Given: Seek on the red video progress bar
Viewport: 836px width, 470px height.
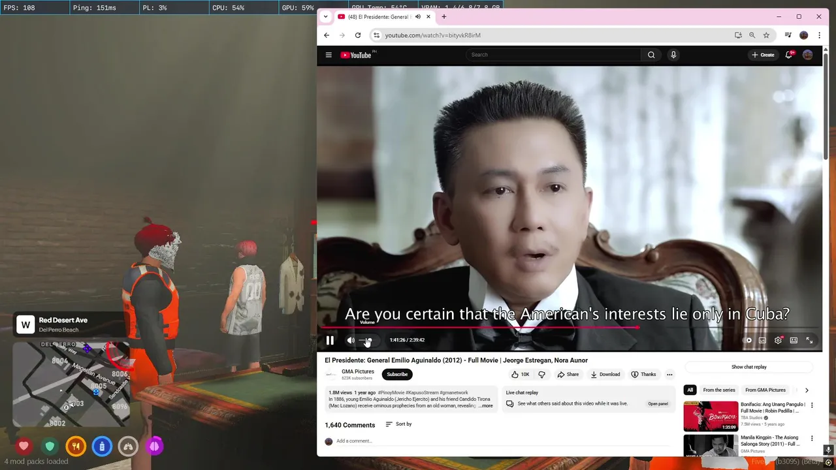Looking at the screenshot, I should click(x=570, y=328).
